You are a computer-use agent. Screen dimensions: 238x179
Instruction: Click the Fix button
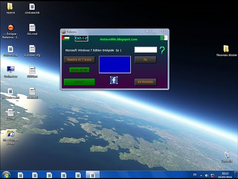pos(145,60)
